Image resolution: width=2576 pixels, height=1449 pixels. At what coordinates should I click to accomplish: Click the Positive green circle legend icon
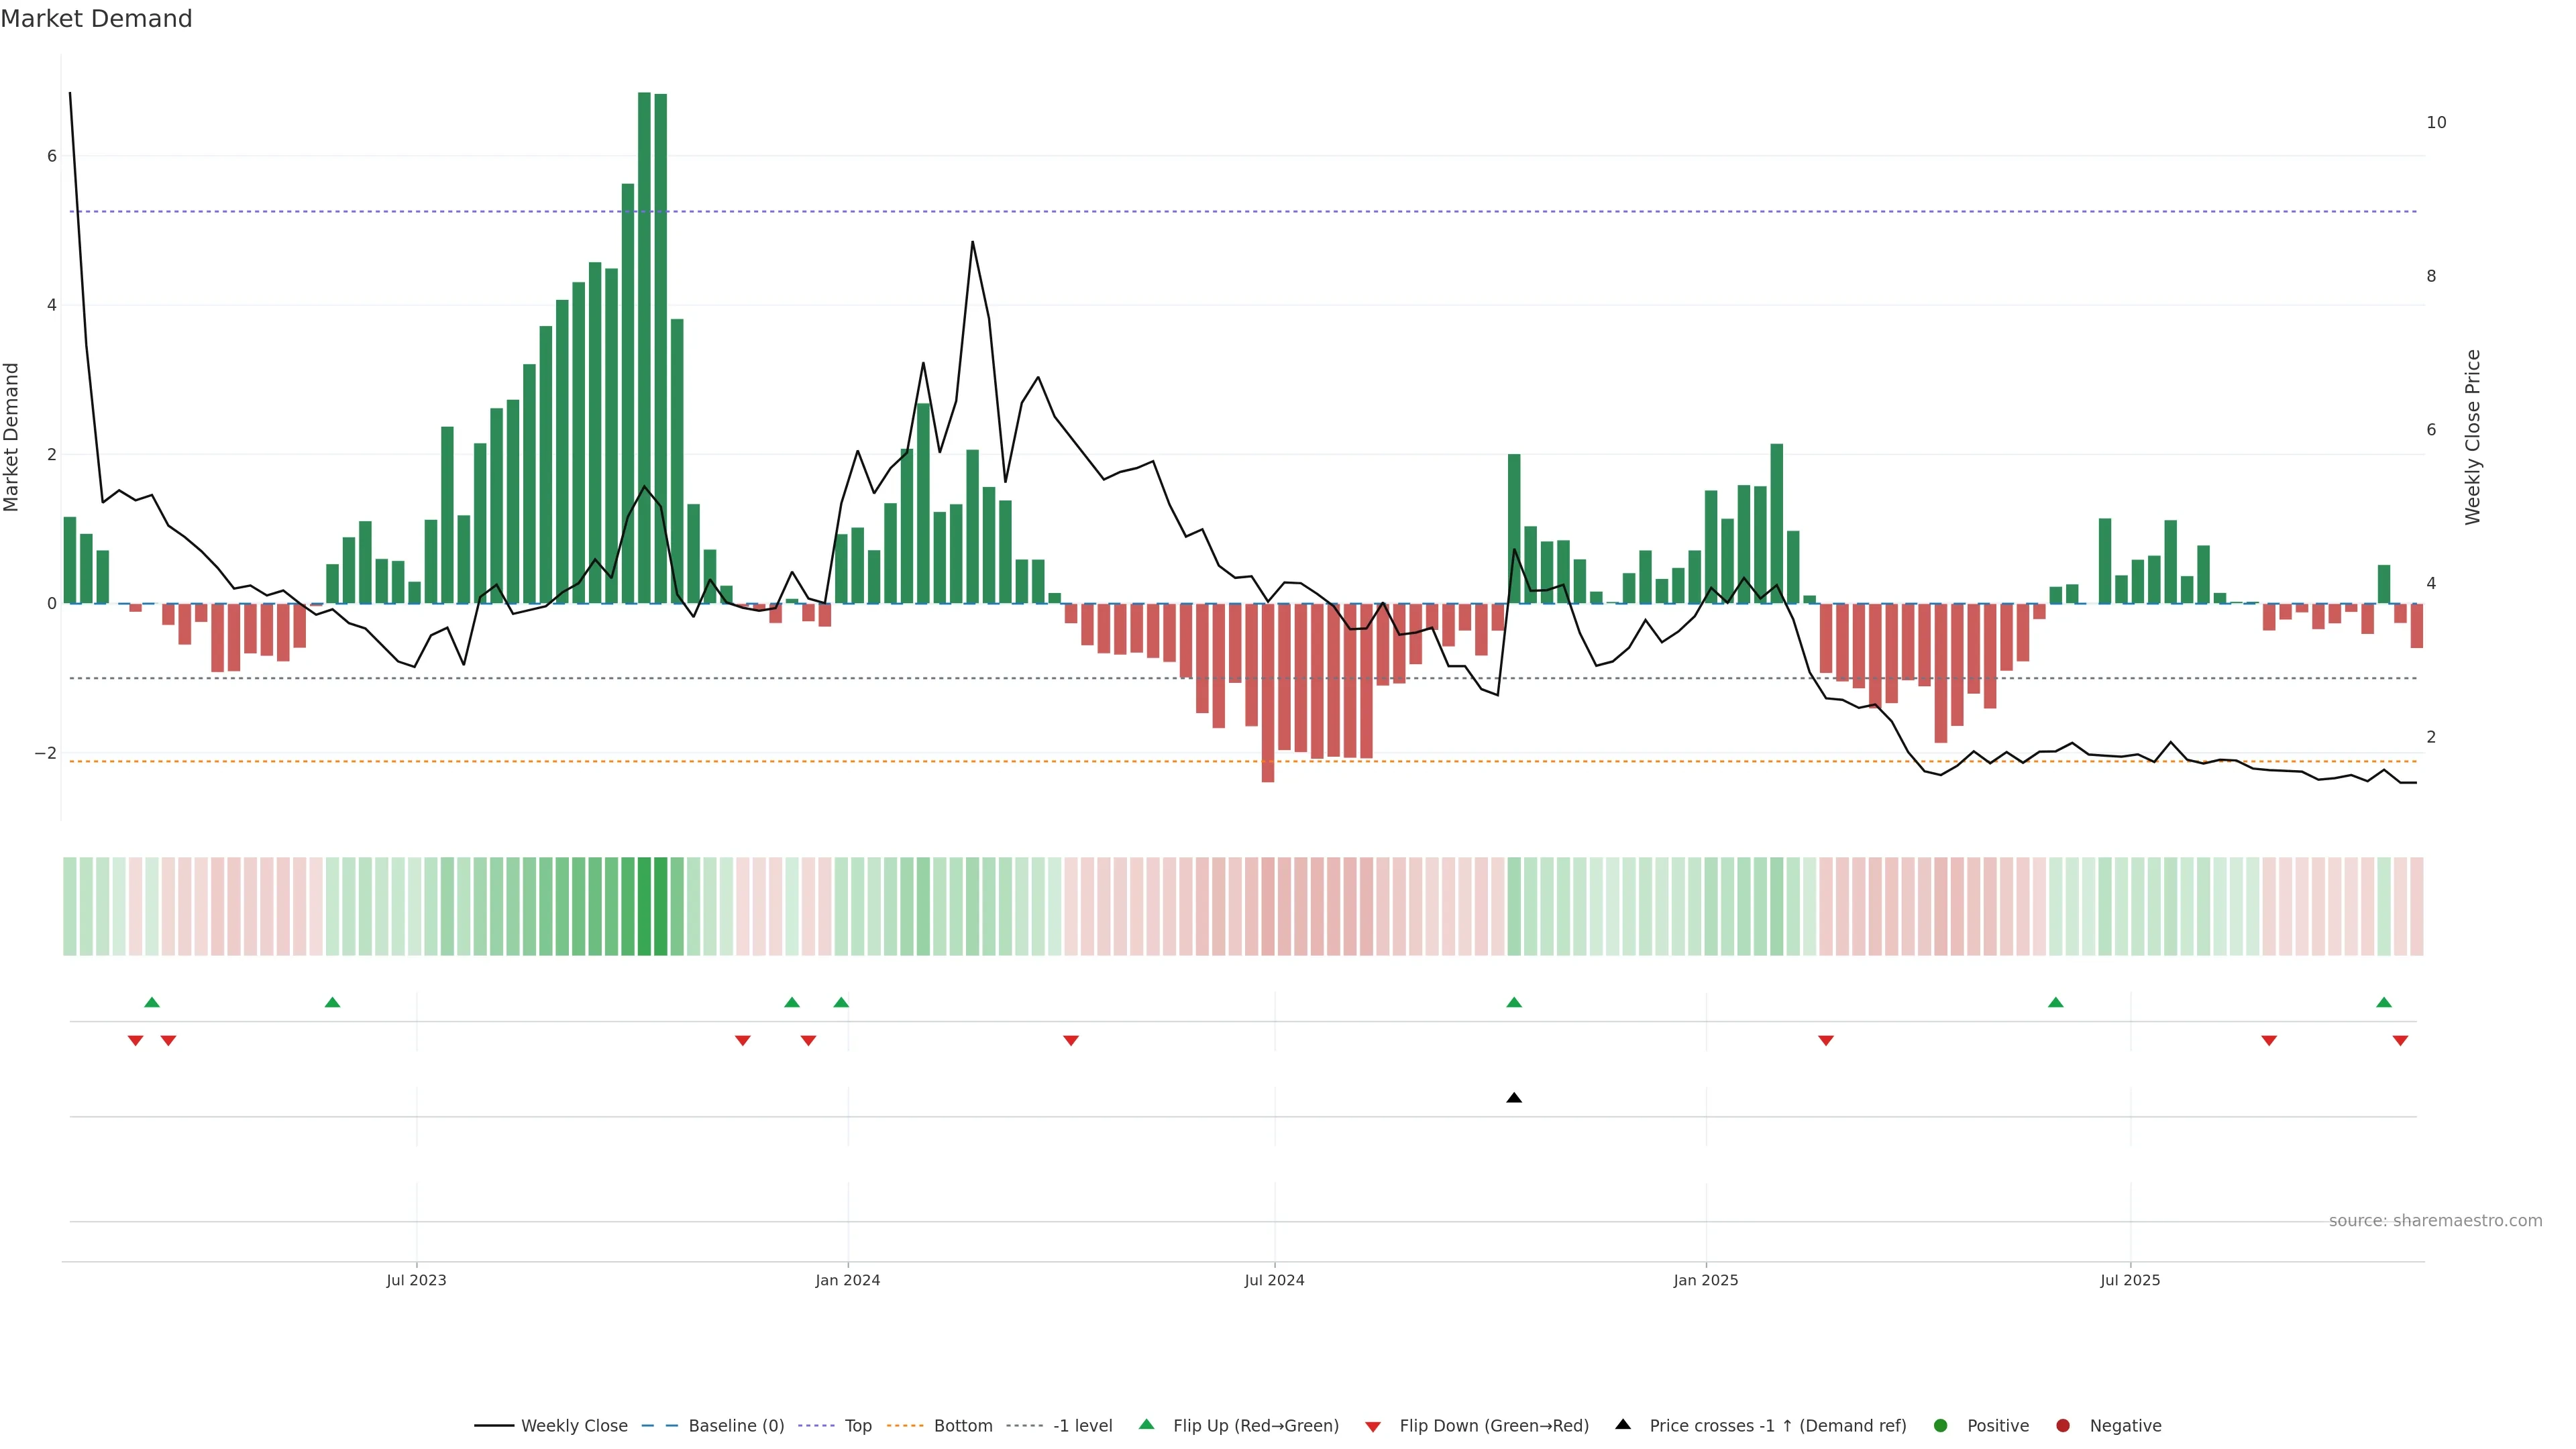1941,1425
